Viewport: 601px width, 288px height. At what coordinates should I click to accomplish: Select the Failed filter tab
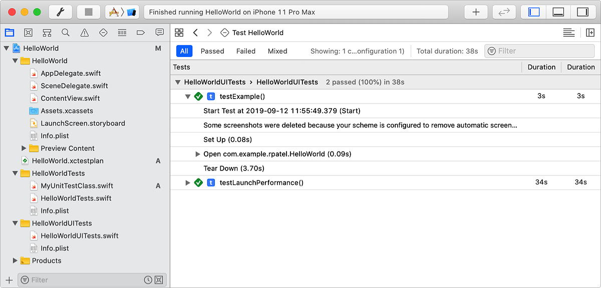[x=246, y=51]
